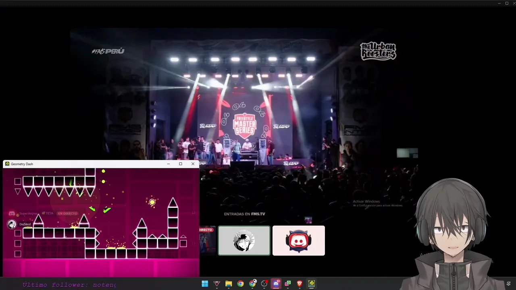The width and height of the screenshot is (516, 290).
Task: Click the Último follower ticker text
Action: tap(69, 285)
